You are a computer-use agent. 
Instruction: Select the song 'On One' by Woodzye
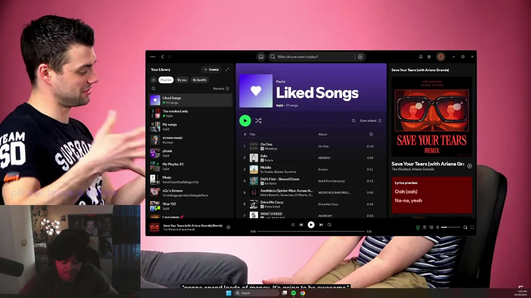coord(311,146)
